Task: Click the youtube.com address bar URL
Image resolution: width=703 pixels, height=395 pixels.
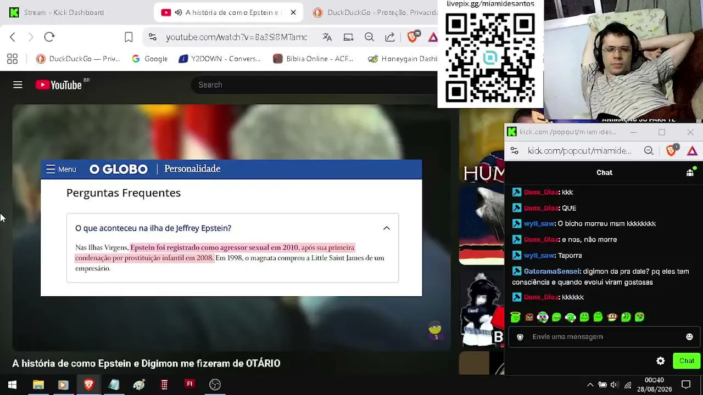Action: coord(237,37)
